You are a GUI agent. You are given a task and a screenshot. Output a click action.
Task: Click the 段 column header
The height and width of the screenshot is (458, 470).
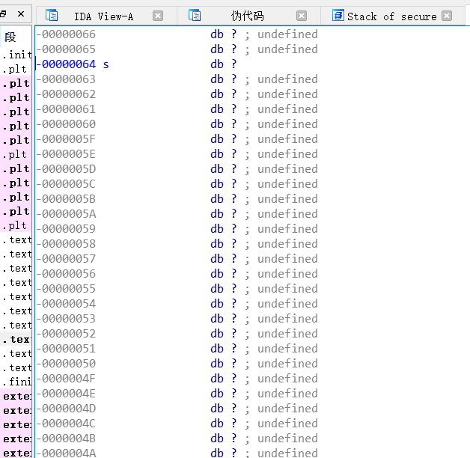(10, 37)
